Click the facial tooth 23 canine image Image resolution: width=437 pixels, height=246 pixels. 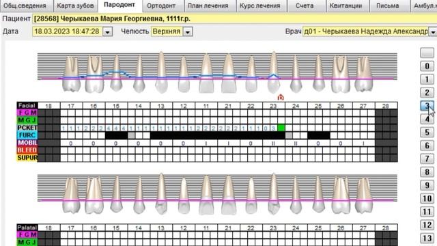click(x=274, y=72)
